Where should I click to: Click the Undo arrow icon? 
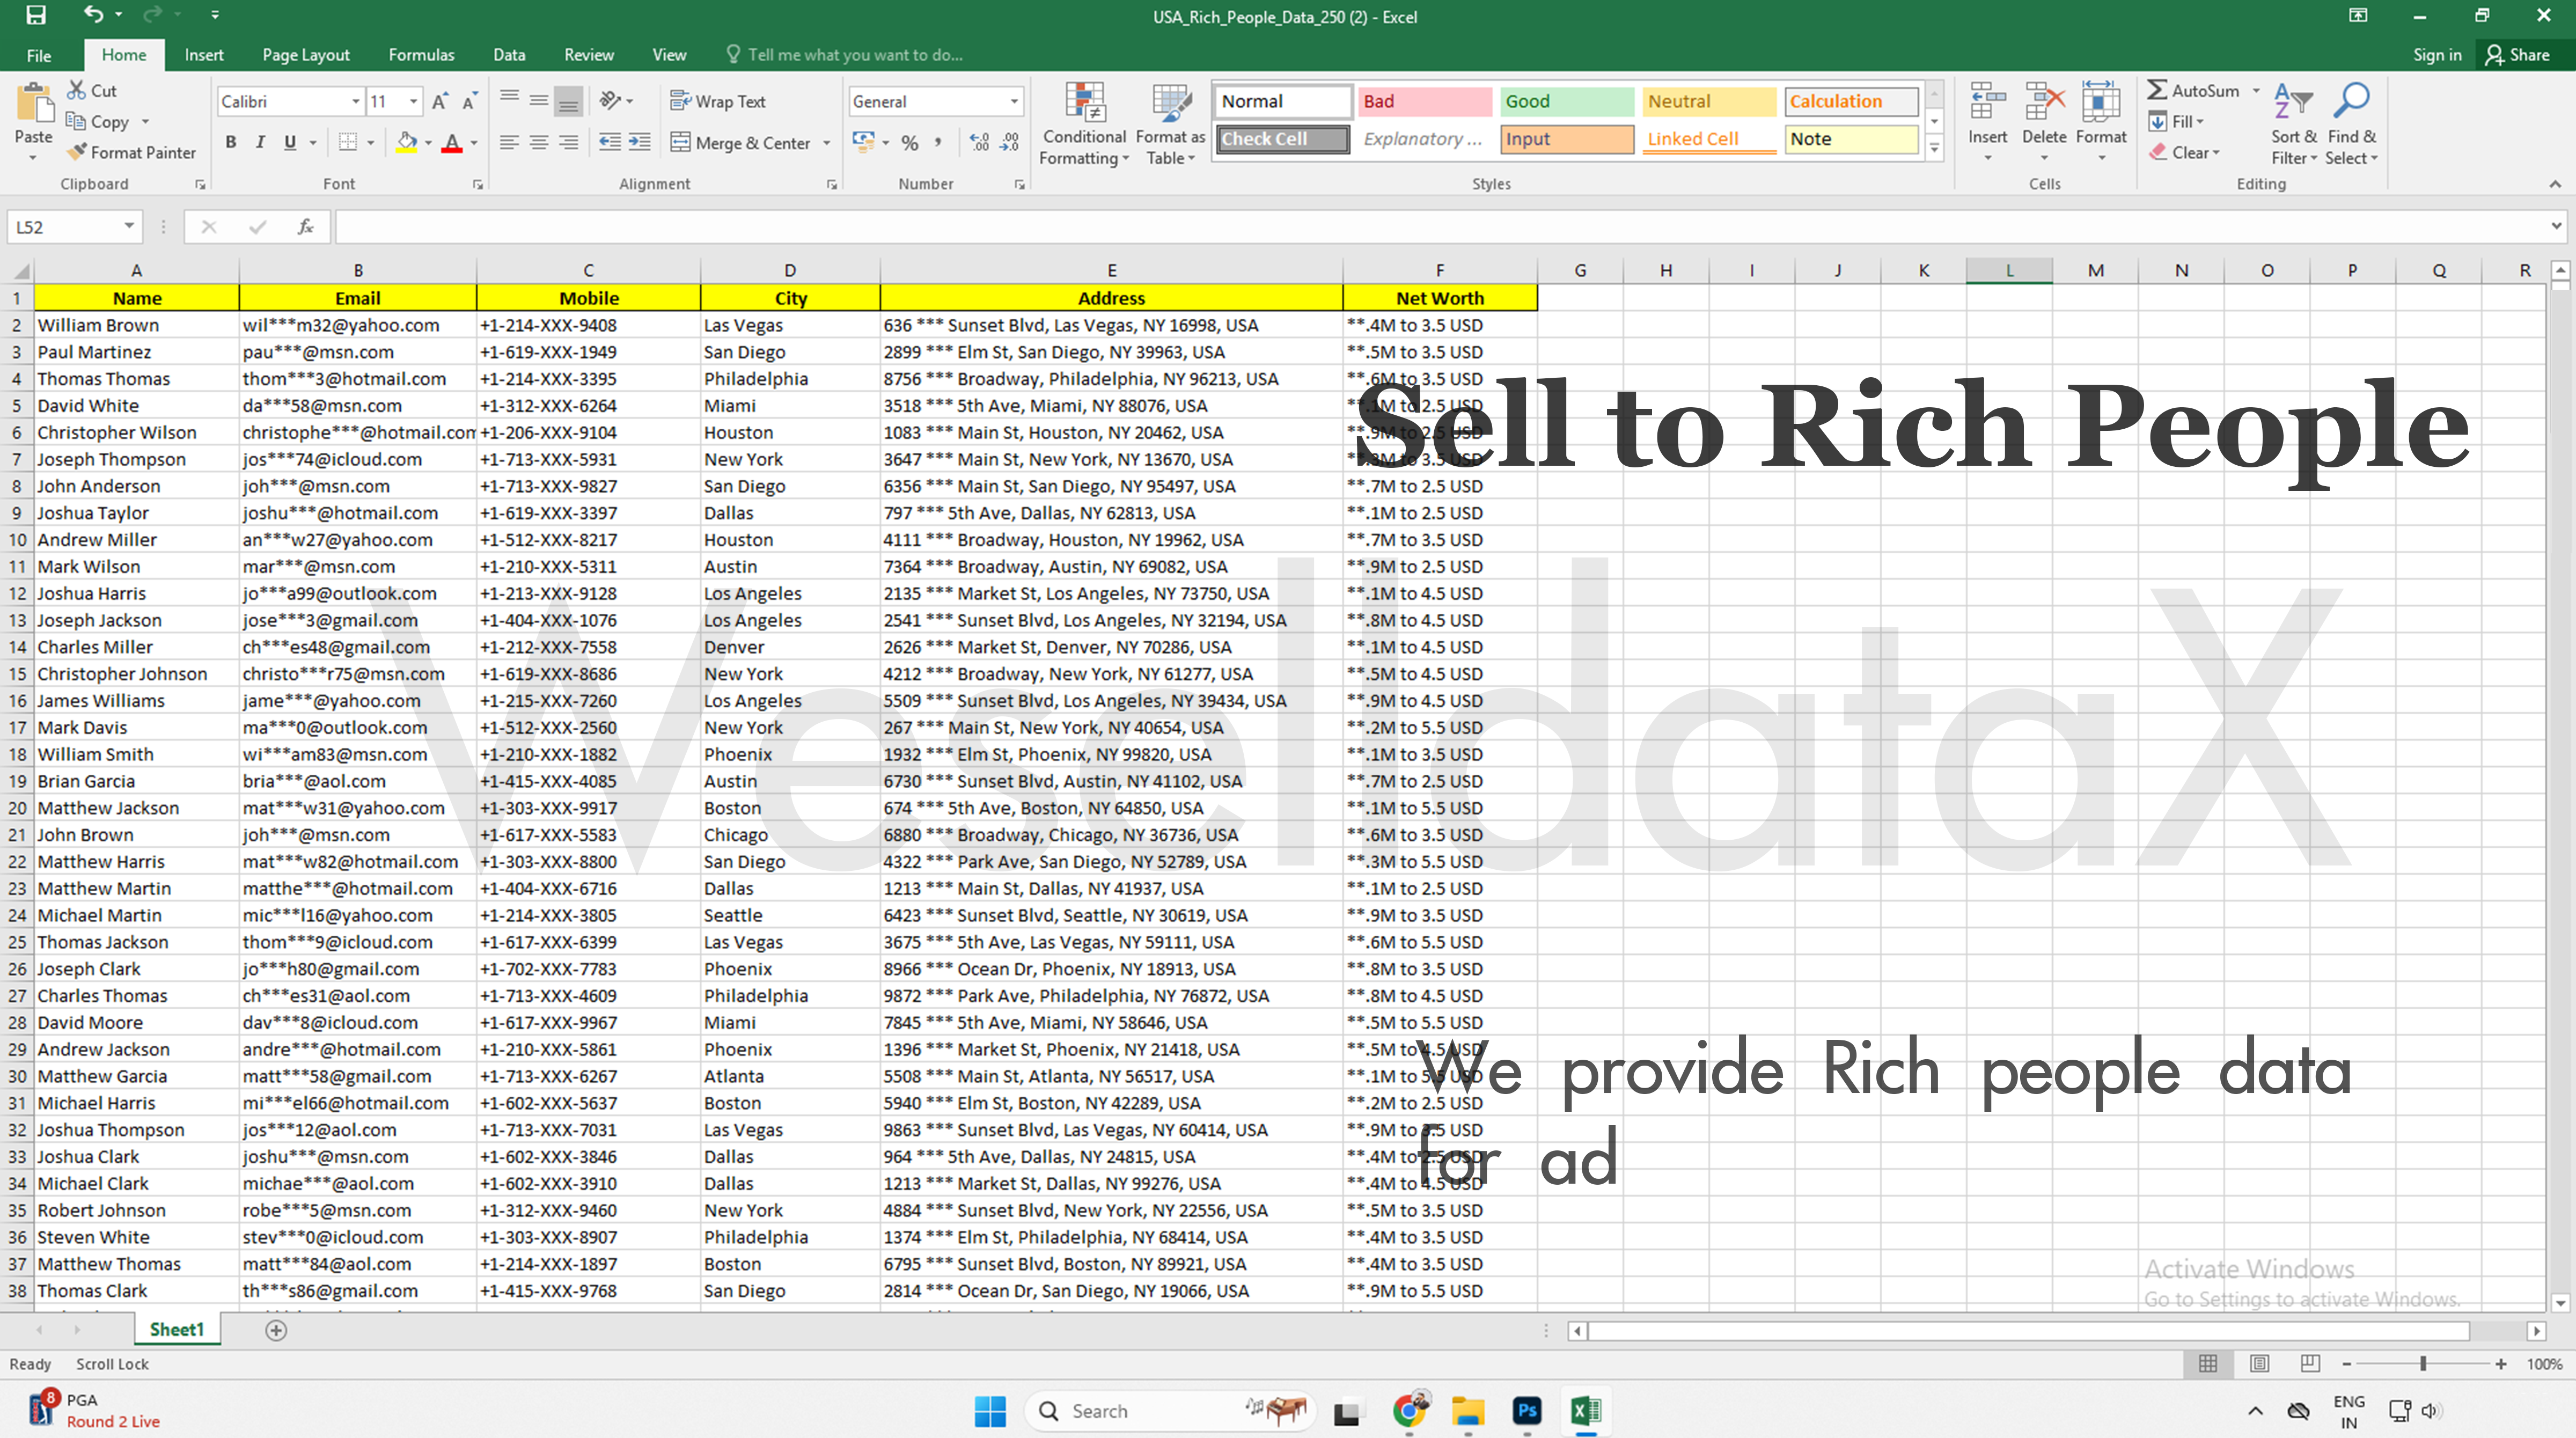[x=93, y=15]
